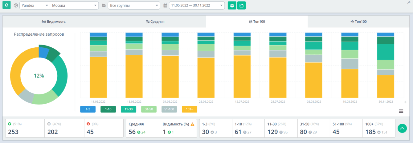
Task: Click the improved positions 253 box
Action: point(25,128)
